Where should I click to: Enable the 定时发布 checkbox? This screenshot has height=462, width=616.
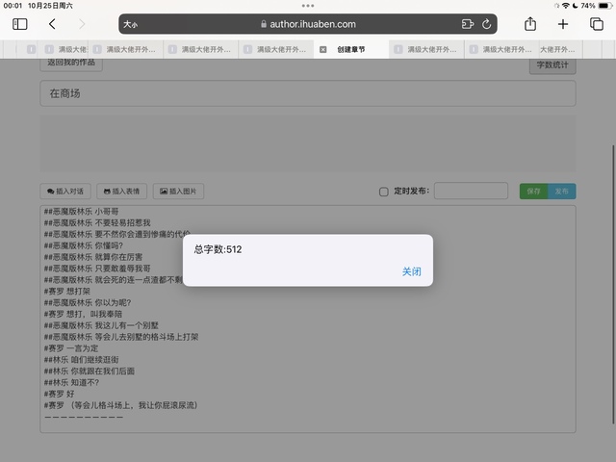point(384,192)
